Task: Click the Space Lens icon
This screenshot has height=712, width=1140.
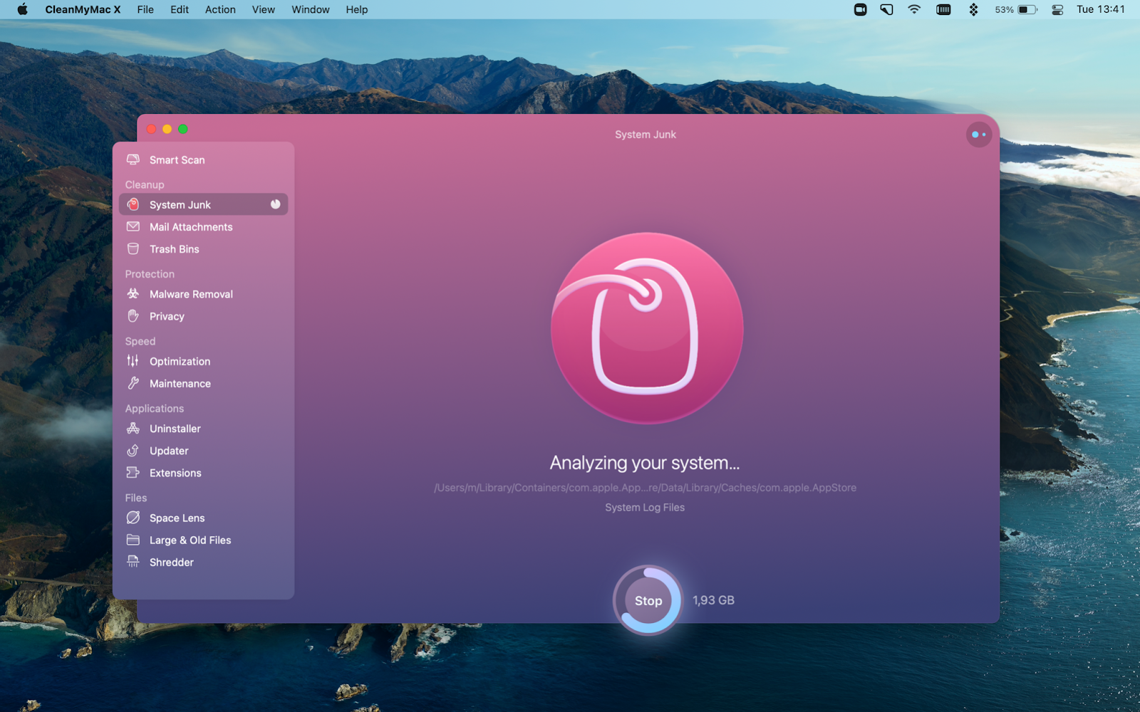Action: (x=133, y=518)
